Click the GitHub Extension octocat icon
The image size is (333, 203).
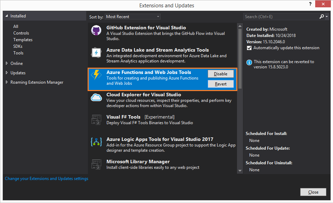[96, 30]
